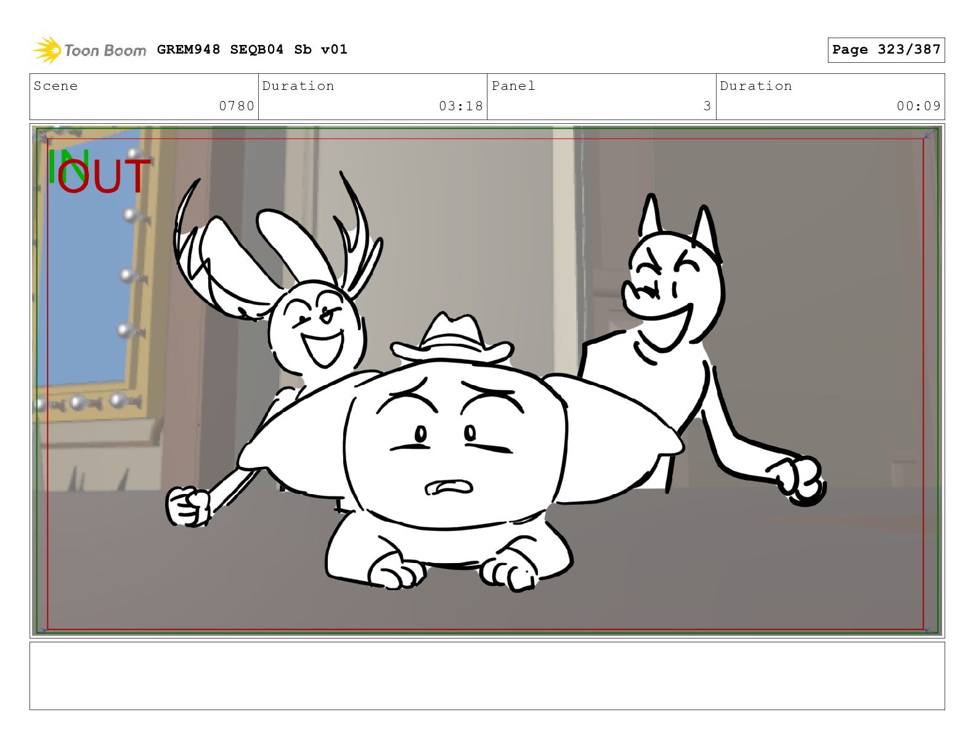Select the panel number 3

pos(707,106)
